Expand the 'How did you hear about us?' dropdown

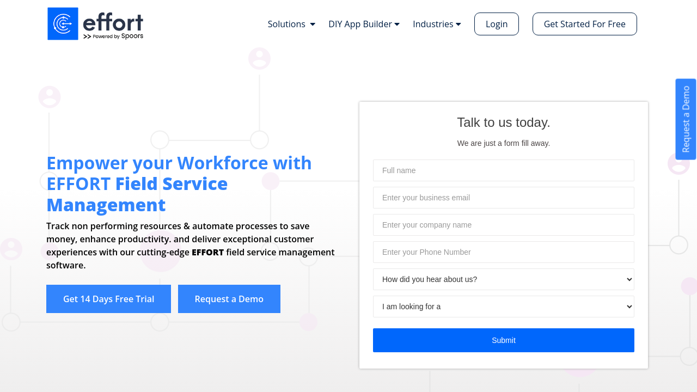(504, 279)
